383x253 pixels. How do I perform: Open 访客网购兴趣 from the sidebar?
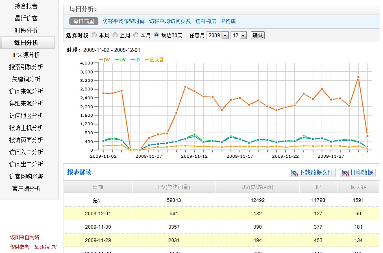click(x=26, y=176)
